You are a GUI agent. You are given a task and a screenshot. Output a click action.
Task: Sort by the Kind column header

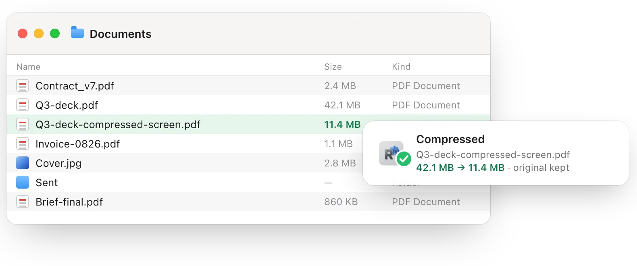[x=401, y=66]
